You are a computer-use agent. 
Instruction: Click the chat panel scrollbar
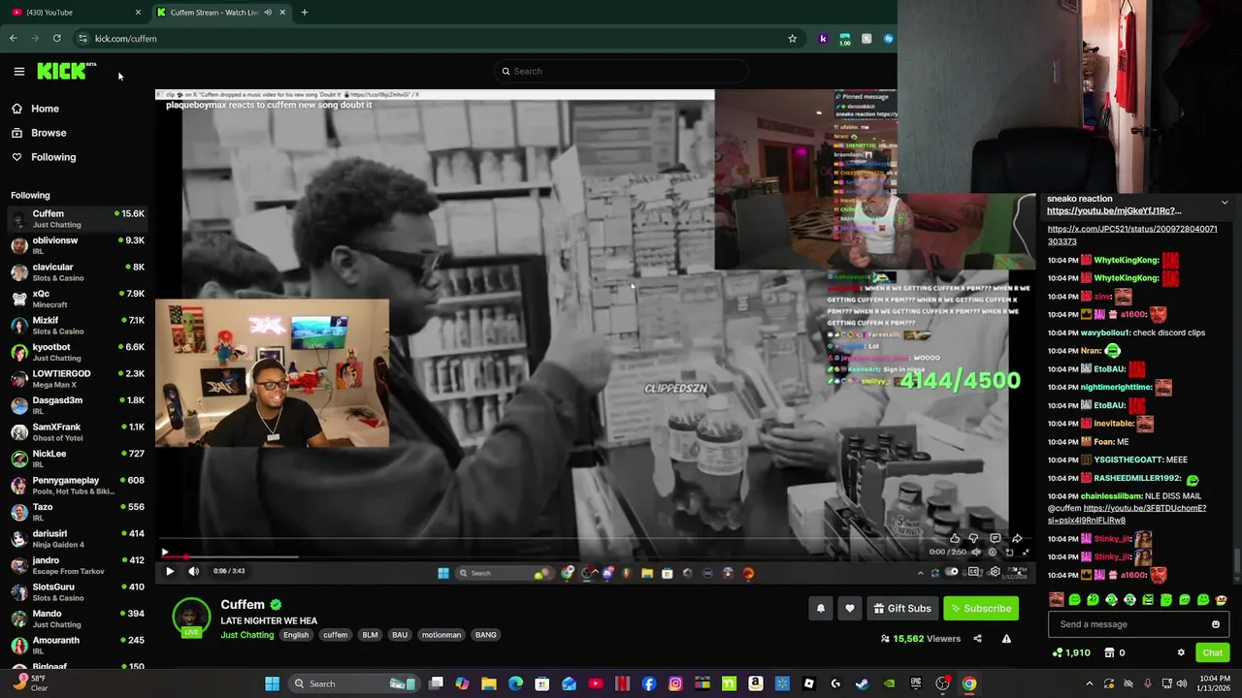pos(1237,560)
